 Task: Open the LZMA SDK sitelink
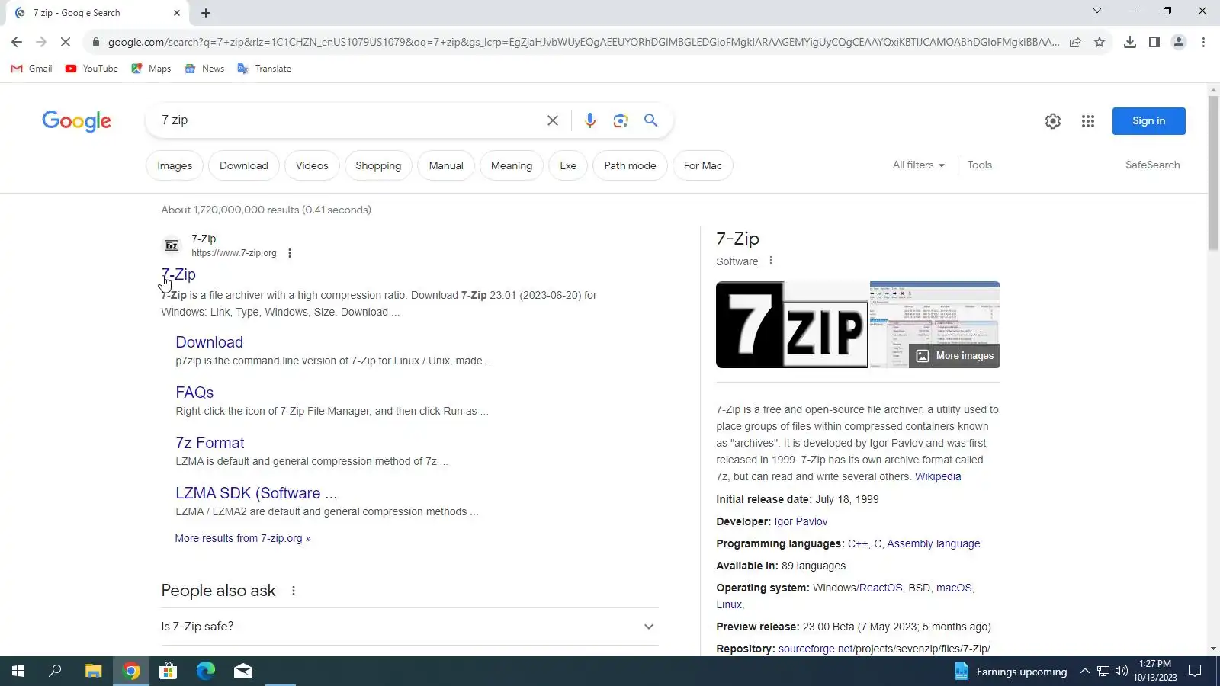tap(256, 493)
